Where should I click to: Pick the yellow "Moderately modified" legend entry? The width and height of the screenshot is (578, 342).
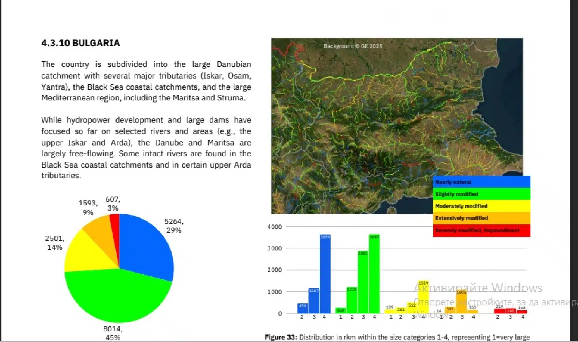(481, 206)
